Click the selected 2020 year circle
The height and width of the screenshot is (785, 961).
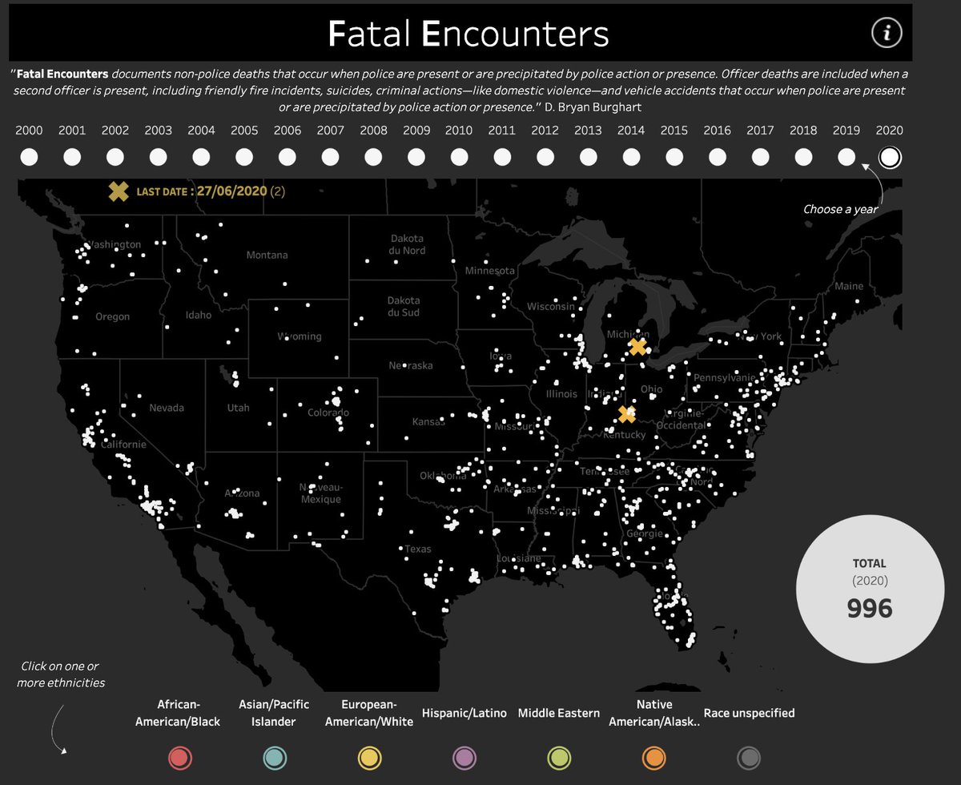point(890,157)
